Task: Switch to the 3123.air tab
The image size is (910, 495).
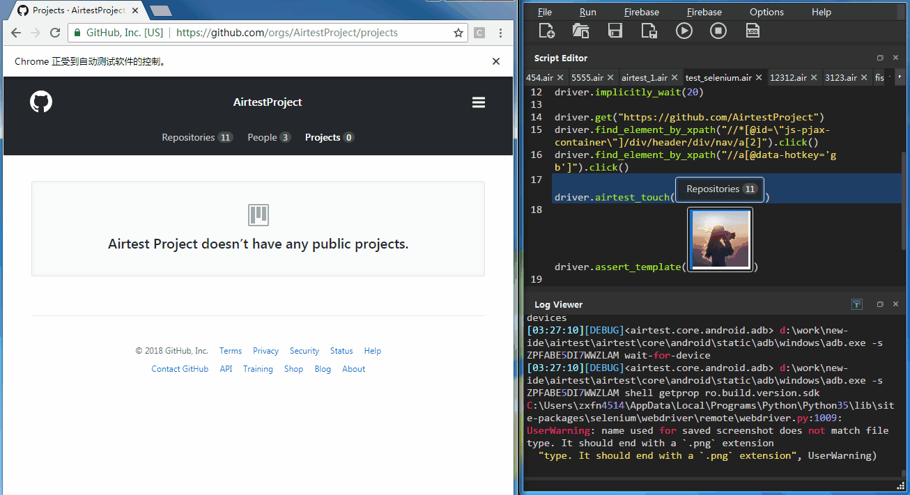Action: click(840, 78)
